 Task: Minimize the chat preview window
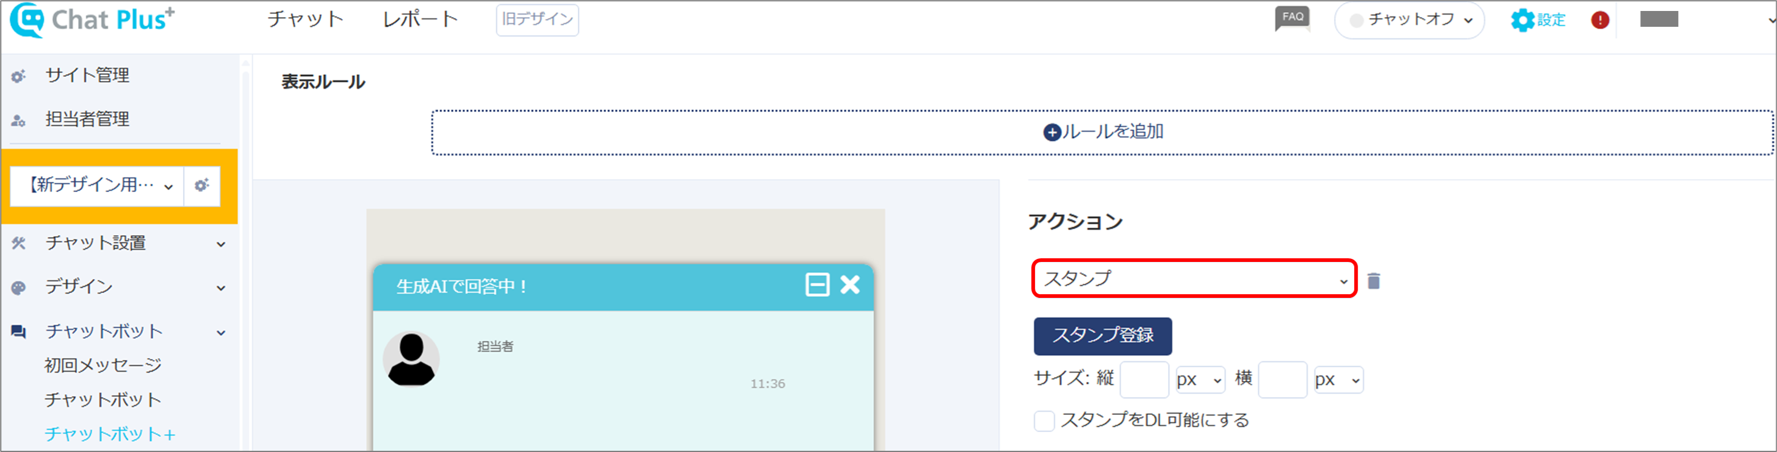(x=816, y=284)
